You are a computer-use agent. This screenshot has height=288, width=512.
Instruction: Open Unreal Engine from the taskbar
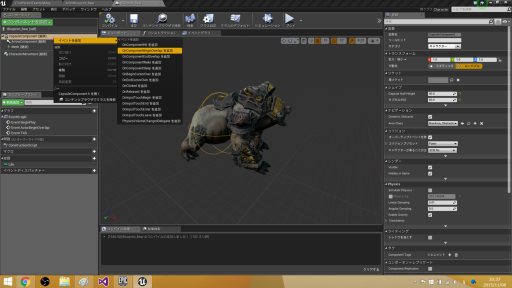pos(142,281)
